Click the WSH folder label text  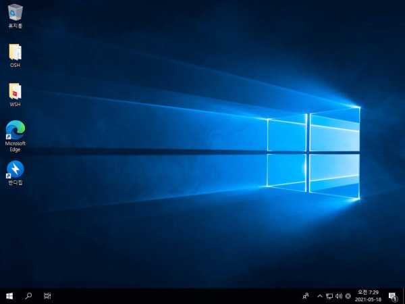click(x=16, y=105)
